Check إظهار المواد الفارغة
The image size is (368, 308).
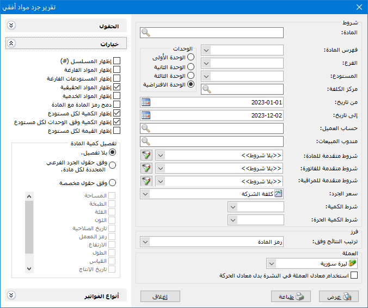pyautogui.click(x=116, y=70)
